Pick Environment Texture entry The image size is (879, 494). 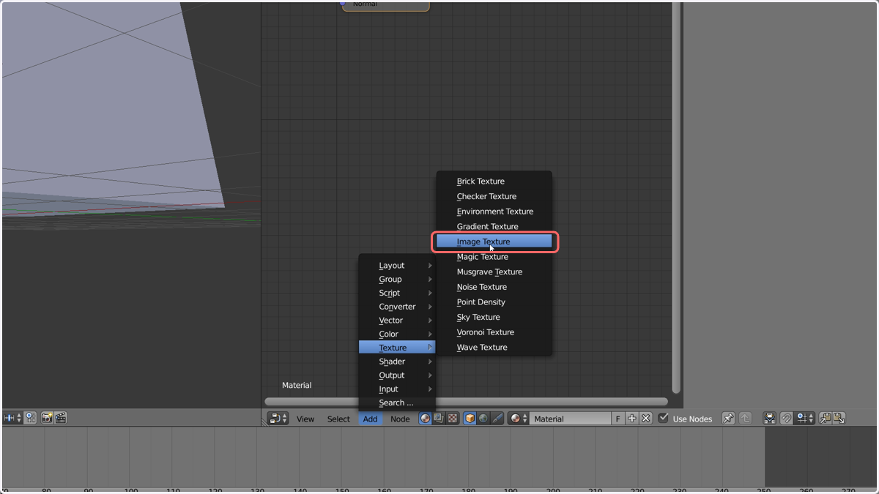(x=494, y=212)
